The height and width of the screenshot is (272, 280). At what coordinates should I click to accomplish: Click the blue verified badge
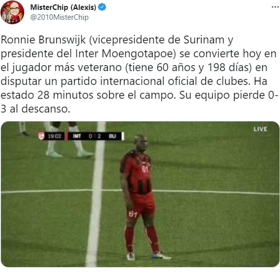point(102,7)
